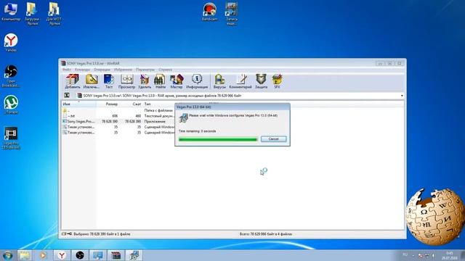
Task: Click the green installation progress bar
Action: 218,139
